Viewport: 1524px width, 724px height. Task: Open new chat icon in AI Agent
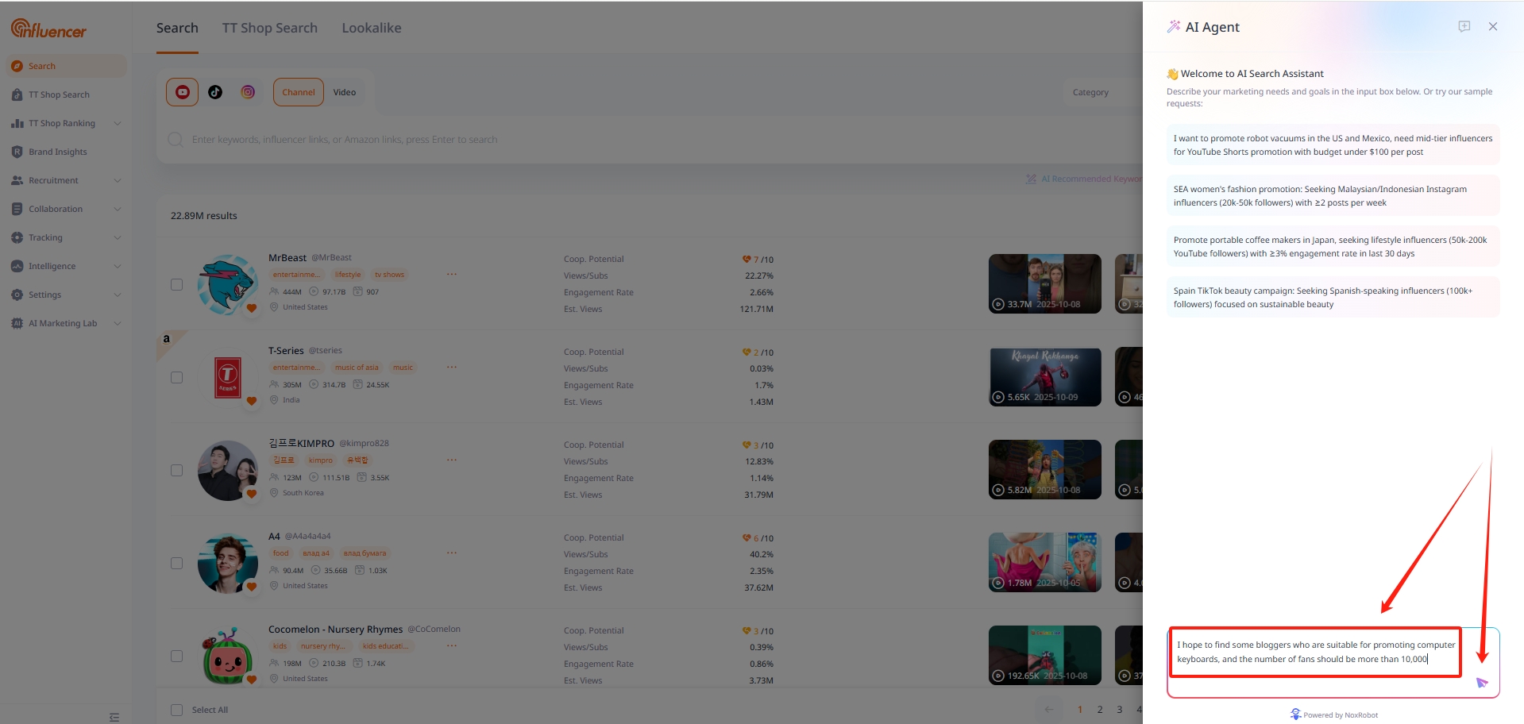tap(1464, 27)
